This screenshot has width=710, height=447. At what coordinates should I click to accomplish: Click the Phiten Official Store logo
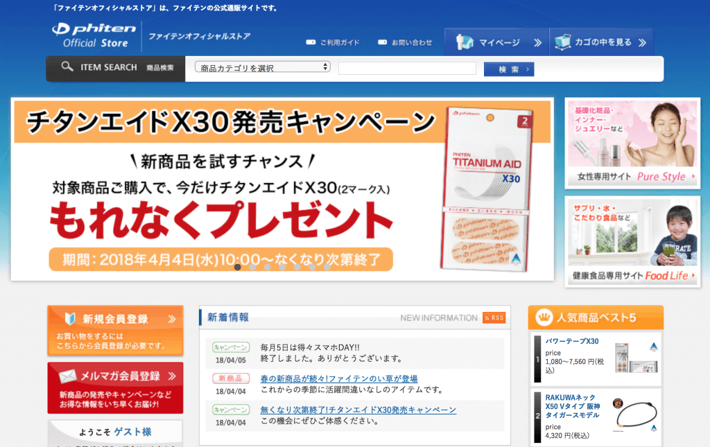tap(94, 36)
